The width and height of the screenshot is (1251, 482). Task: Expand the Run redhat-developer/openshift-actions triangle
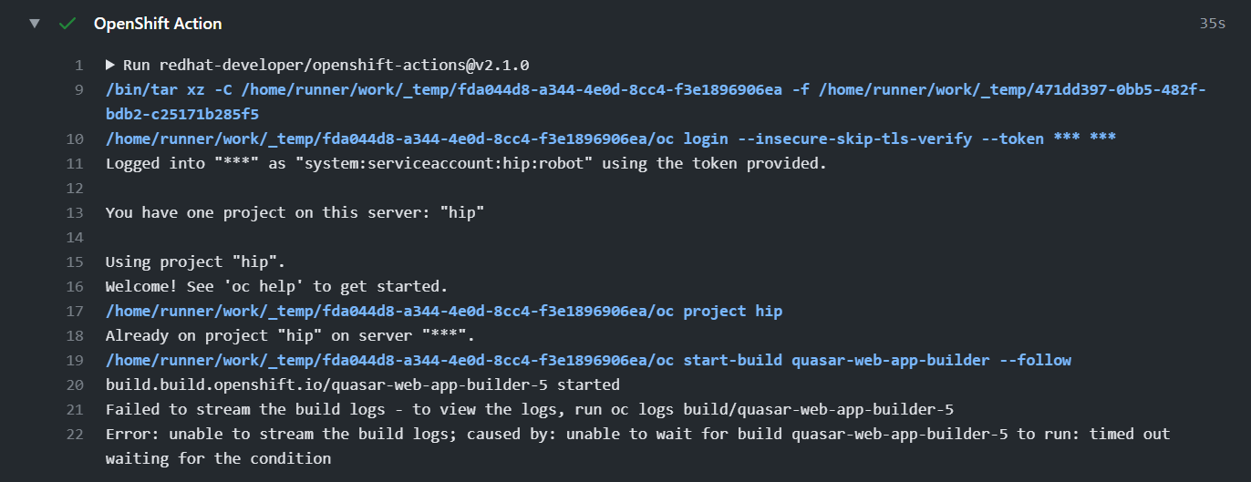click(110, 66)
